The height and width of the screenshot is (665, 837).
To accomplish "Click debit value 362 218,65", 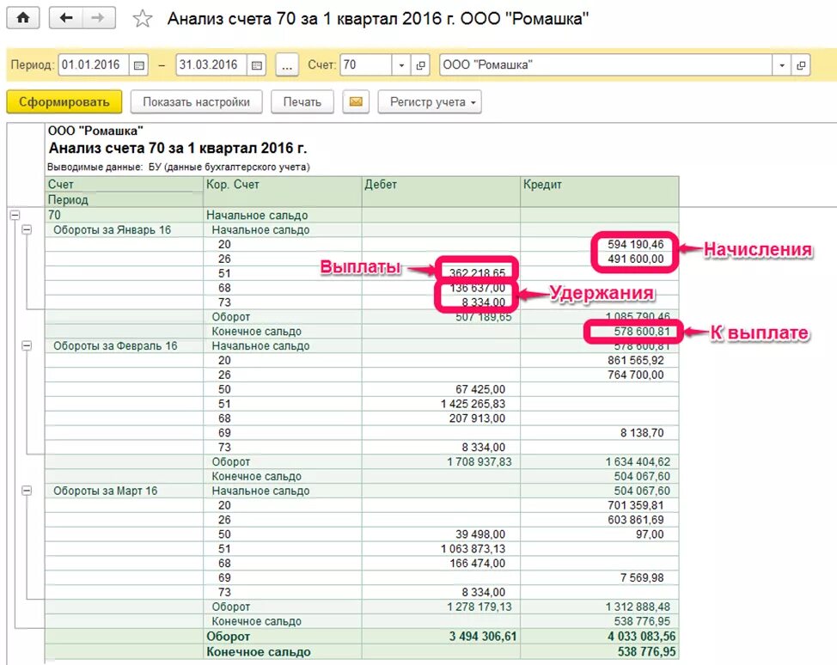I will [477, 273].
